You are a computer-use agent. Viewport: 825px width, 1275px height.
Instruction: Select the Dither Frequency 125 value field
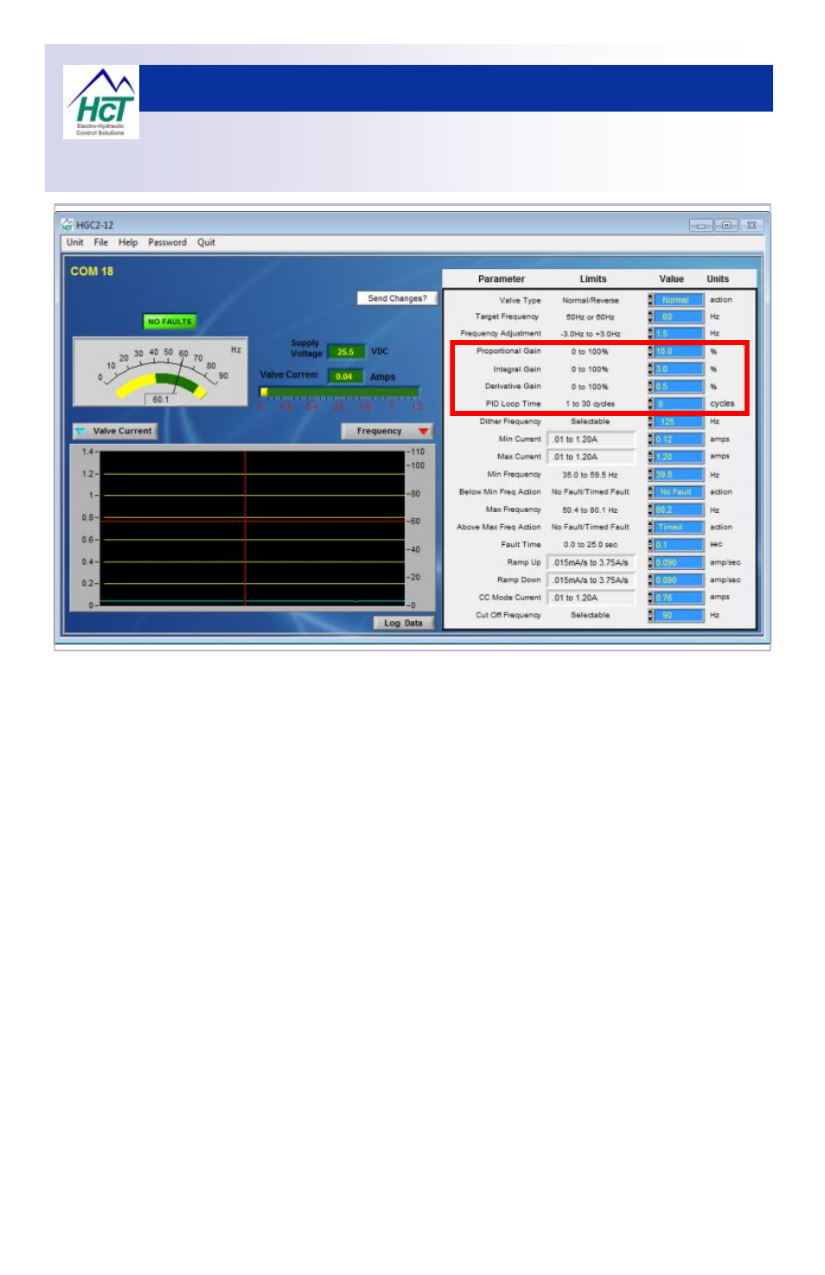(679, 422)
